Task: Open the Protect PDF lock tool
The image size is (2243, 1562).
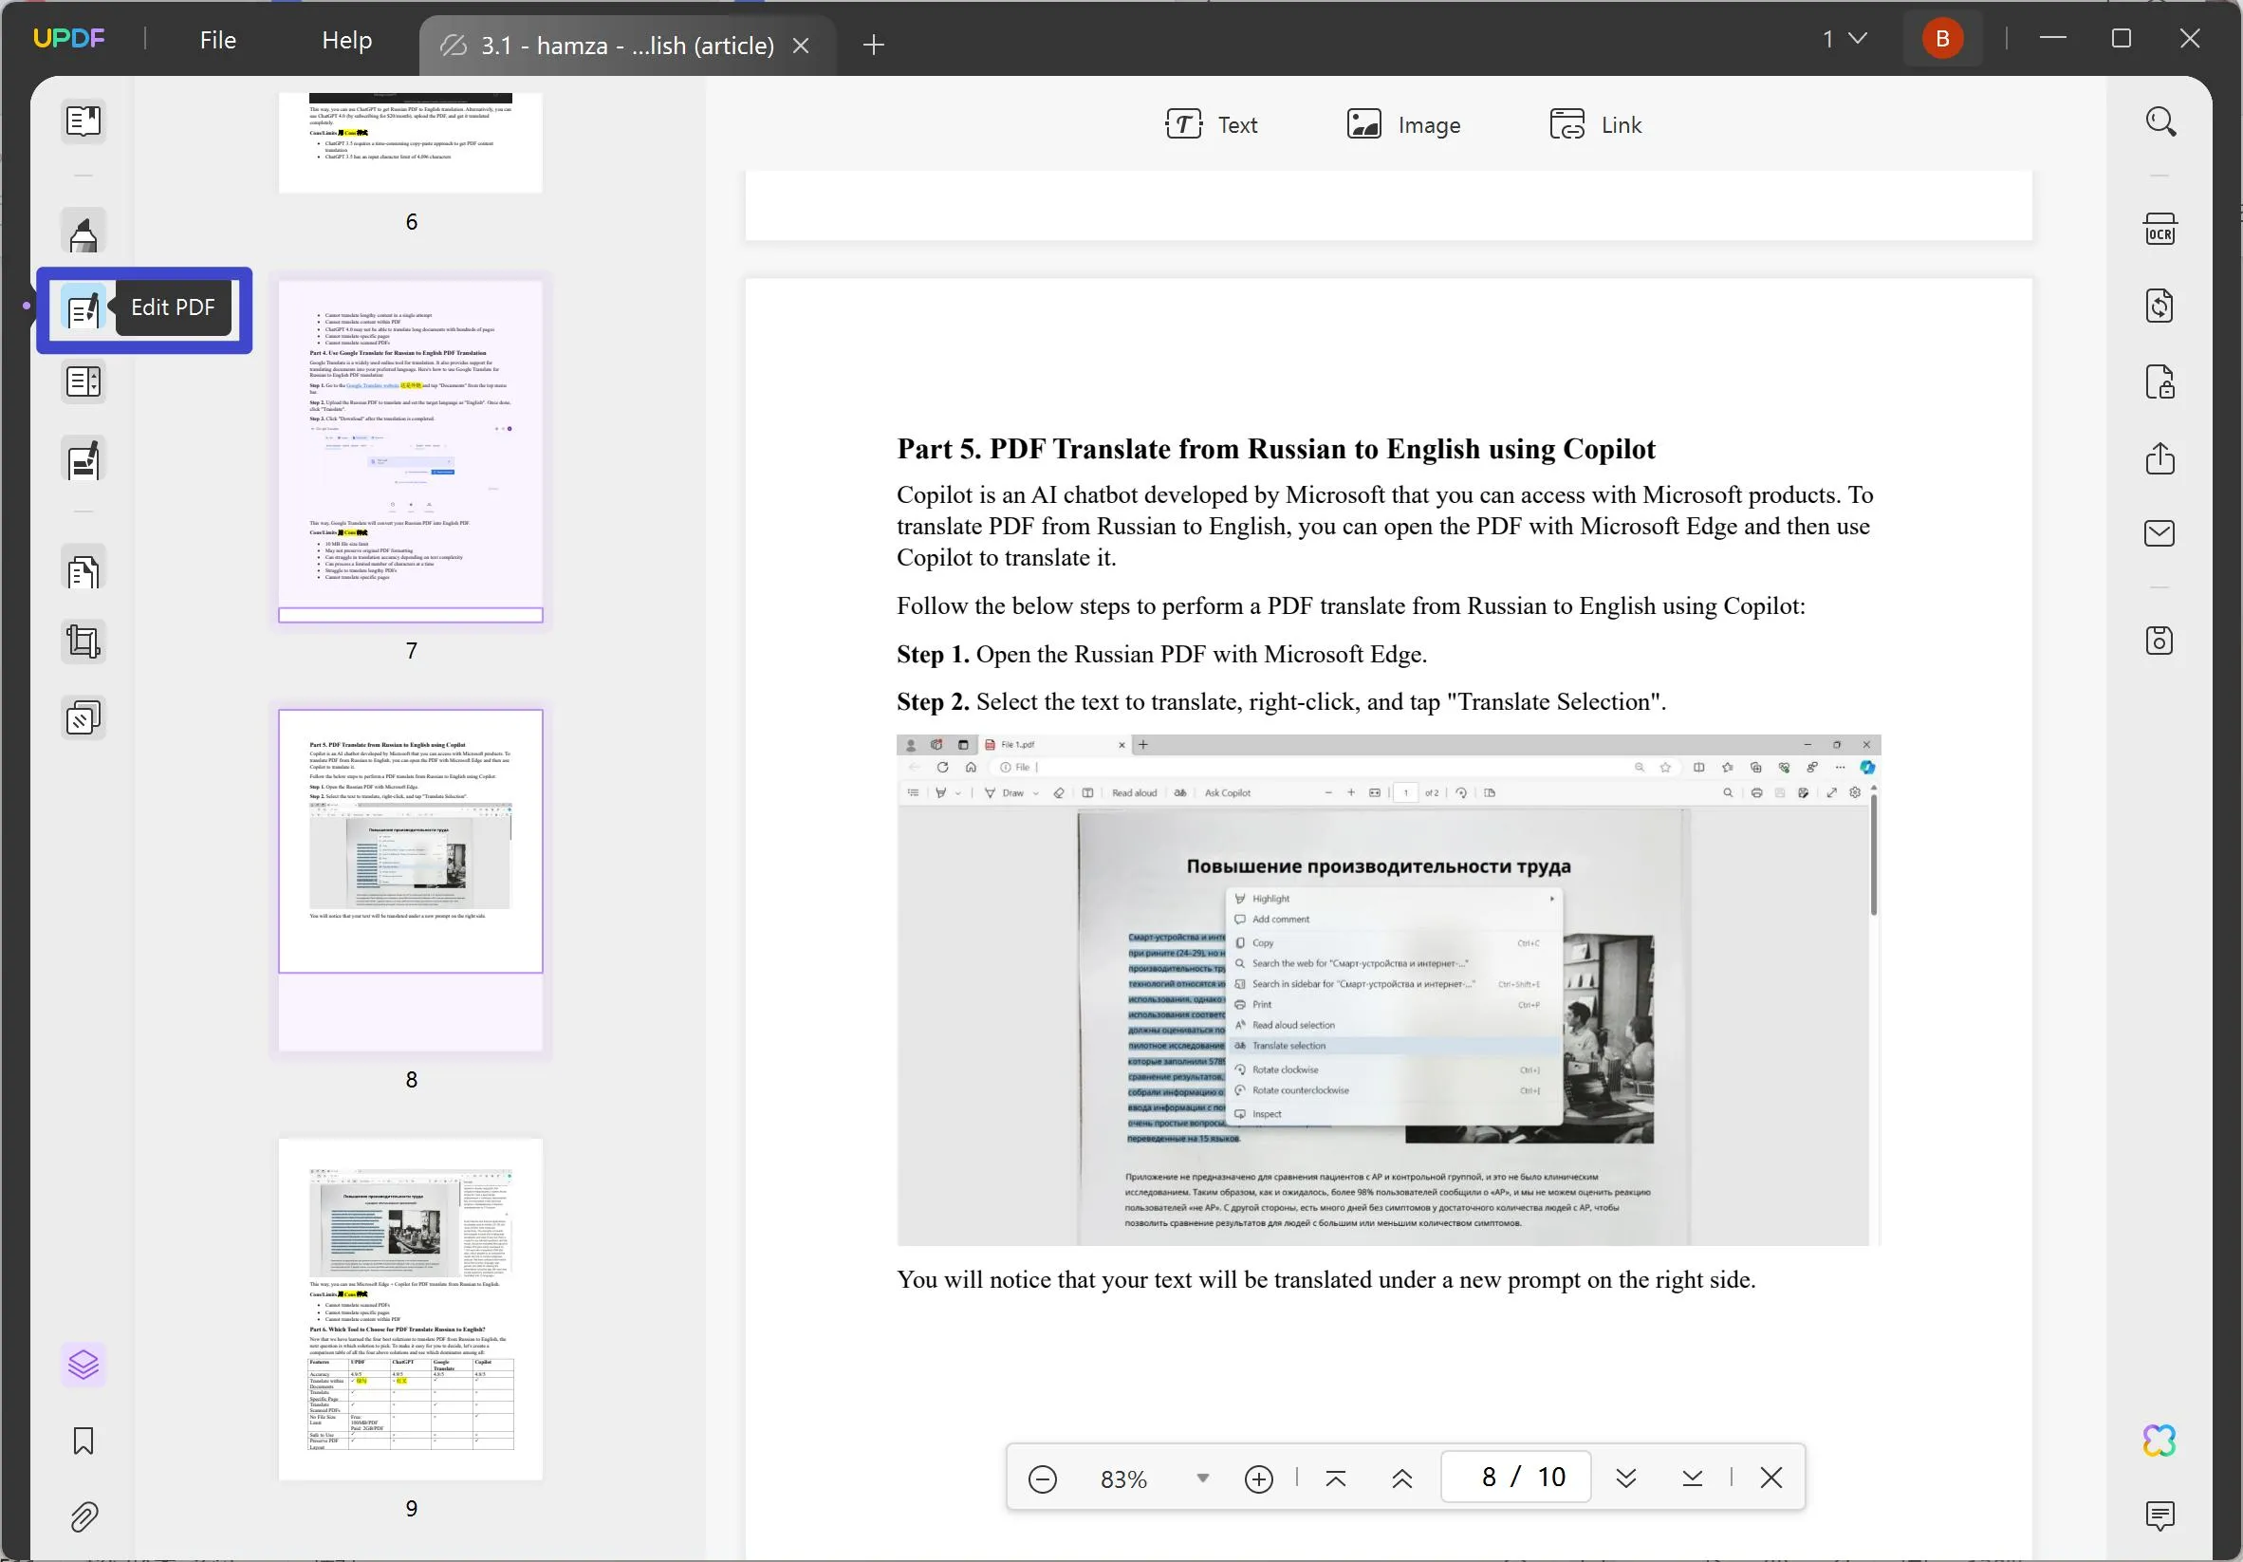Action: pos(2160,381)
